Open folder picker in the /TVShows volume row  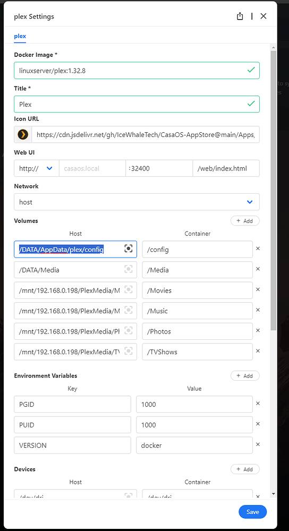tap(129, 351)
